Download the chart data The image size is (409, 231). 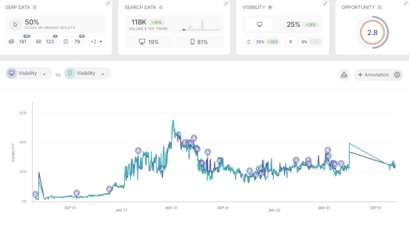(x=344, y=75)
